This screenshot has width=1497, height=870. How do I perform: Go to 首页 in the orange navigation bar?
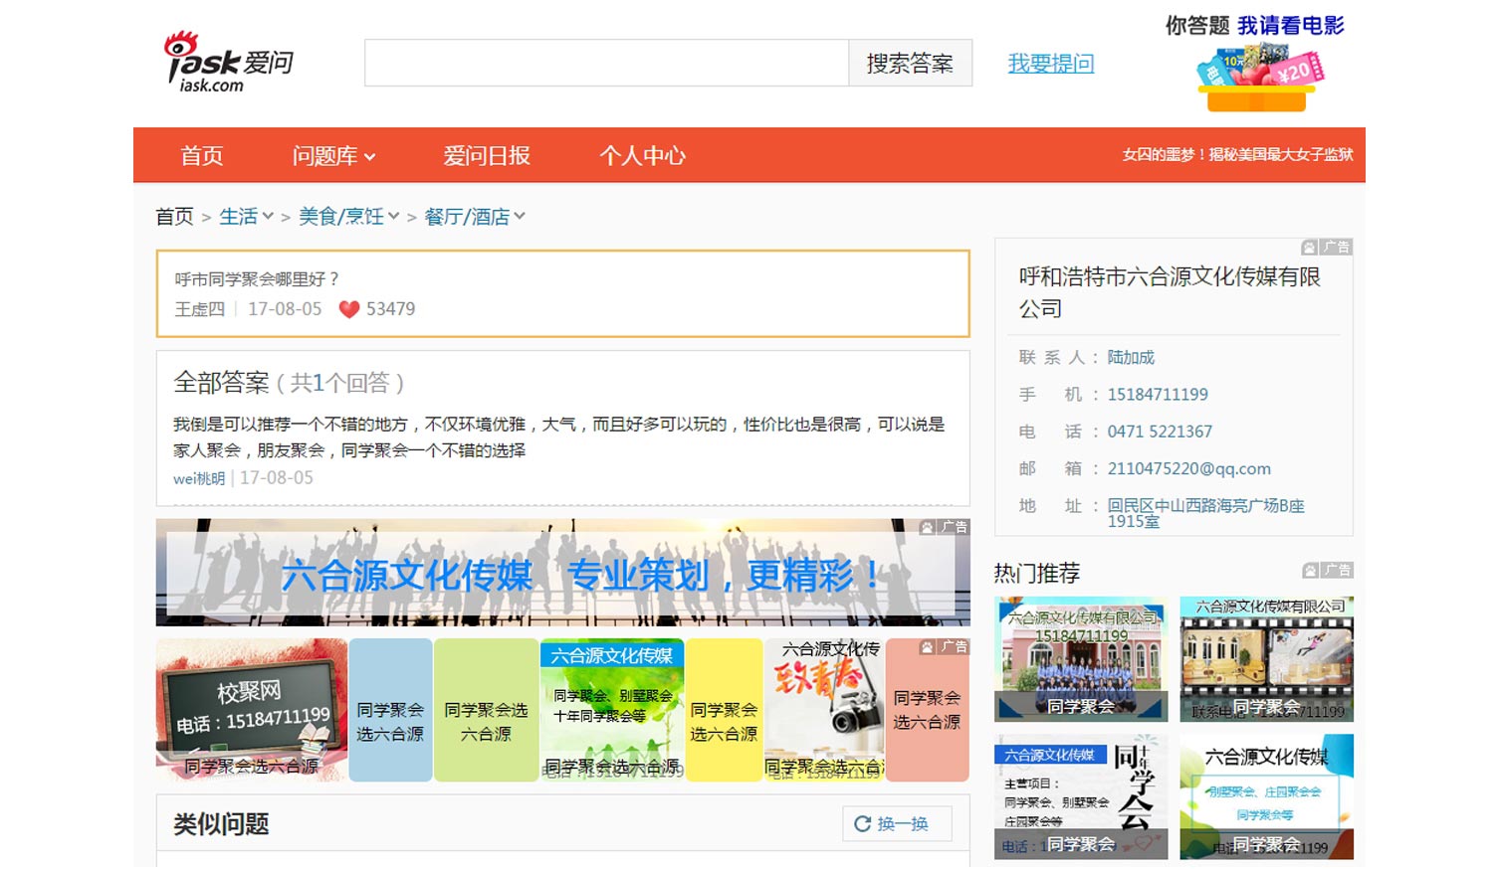pyautogui.click(x=202, y=156)
